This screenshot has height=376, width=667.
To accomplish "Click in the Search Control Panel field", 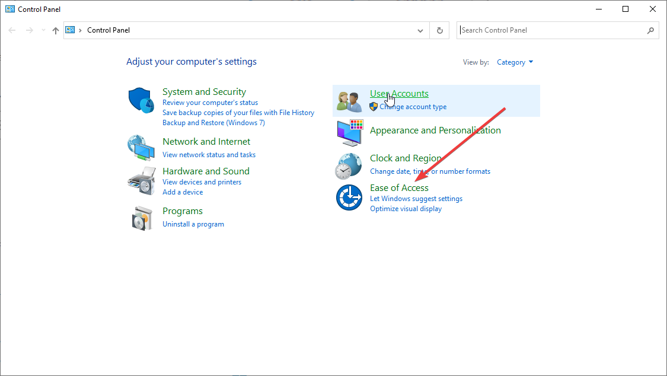I will pyautogui.click(x=551, y=30).
